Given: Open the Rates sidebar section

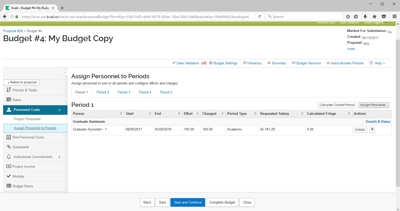Looking at the screenshot, I should tap(17, 100).
